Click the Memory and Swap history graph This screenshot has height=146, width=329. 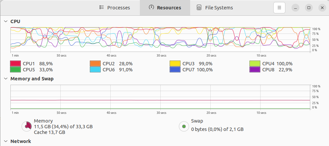(160, 97)
